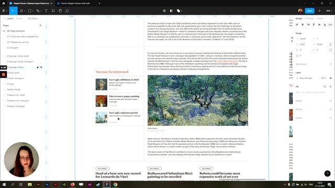Image resolution: width=335 pixels, height=188 pixels.
Task: Toggle visibility of the highlighted layer
Action: tap(41, 67)
